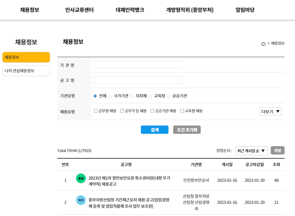Click the 조회 column header
Viewport: 295px width, 216px height.
(x=276, y=165)
